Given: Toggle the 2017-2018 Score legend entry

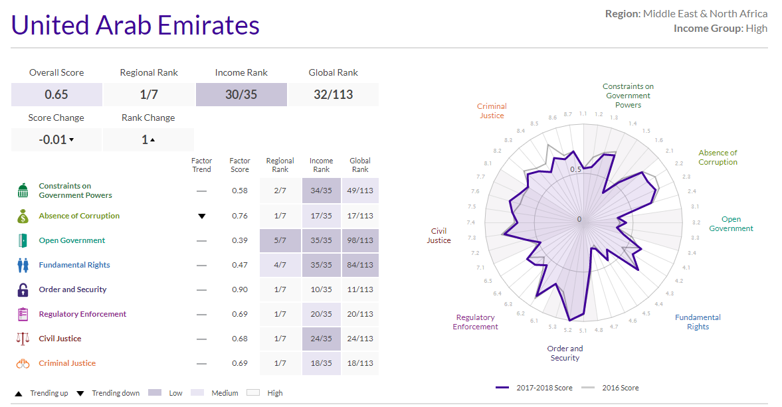Looking at the screenshot, I should (534, 388).
